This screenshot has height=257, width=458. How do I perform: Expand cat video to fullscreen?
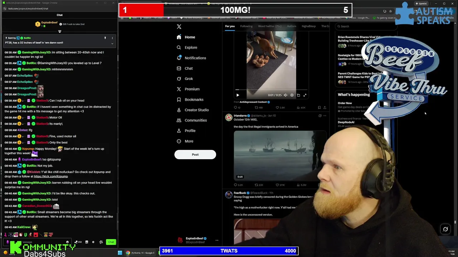(305, 95)
